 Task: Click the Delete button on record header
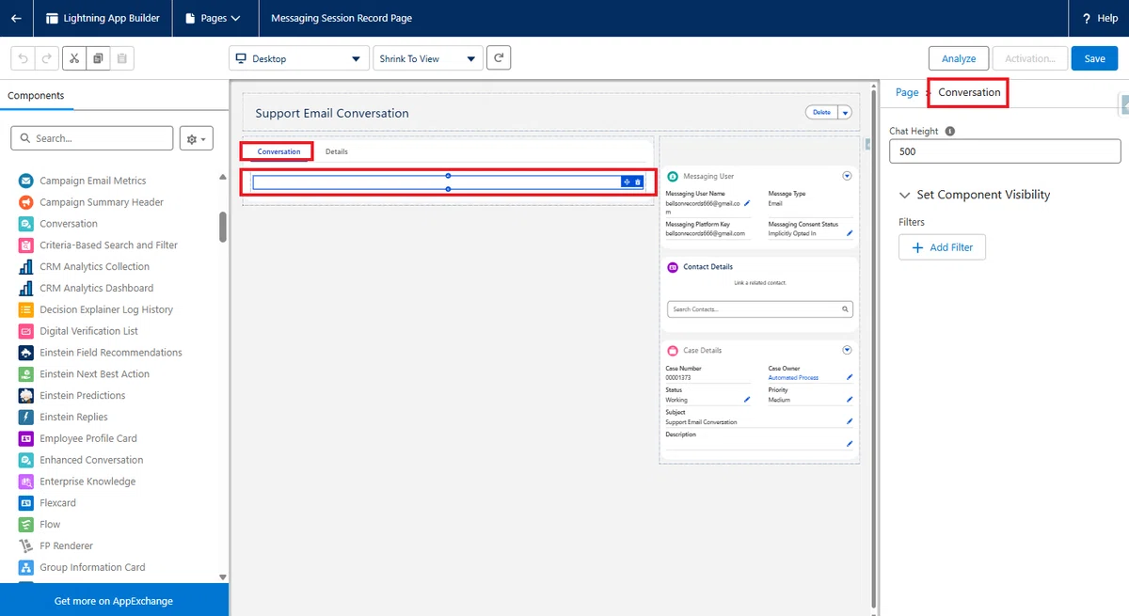[821, 112]
